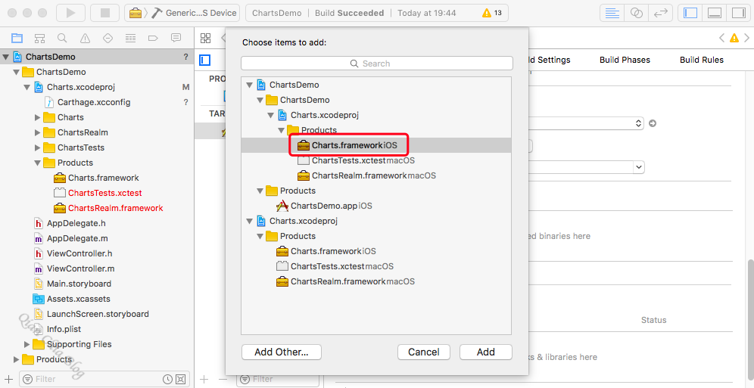Collapse Charts.xcodeproj in navigator
The height and width of the screenshot is (388, 754).
(27, 88)
